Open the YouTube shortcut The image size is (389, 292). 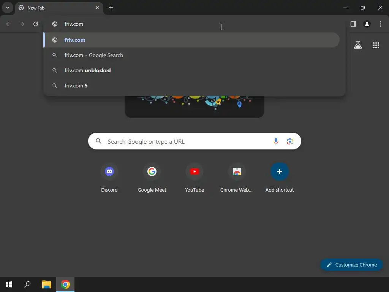[x=194, y=178]
